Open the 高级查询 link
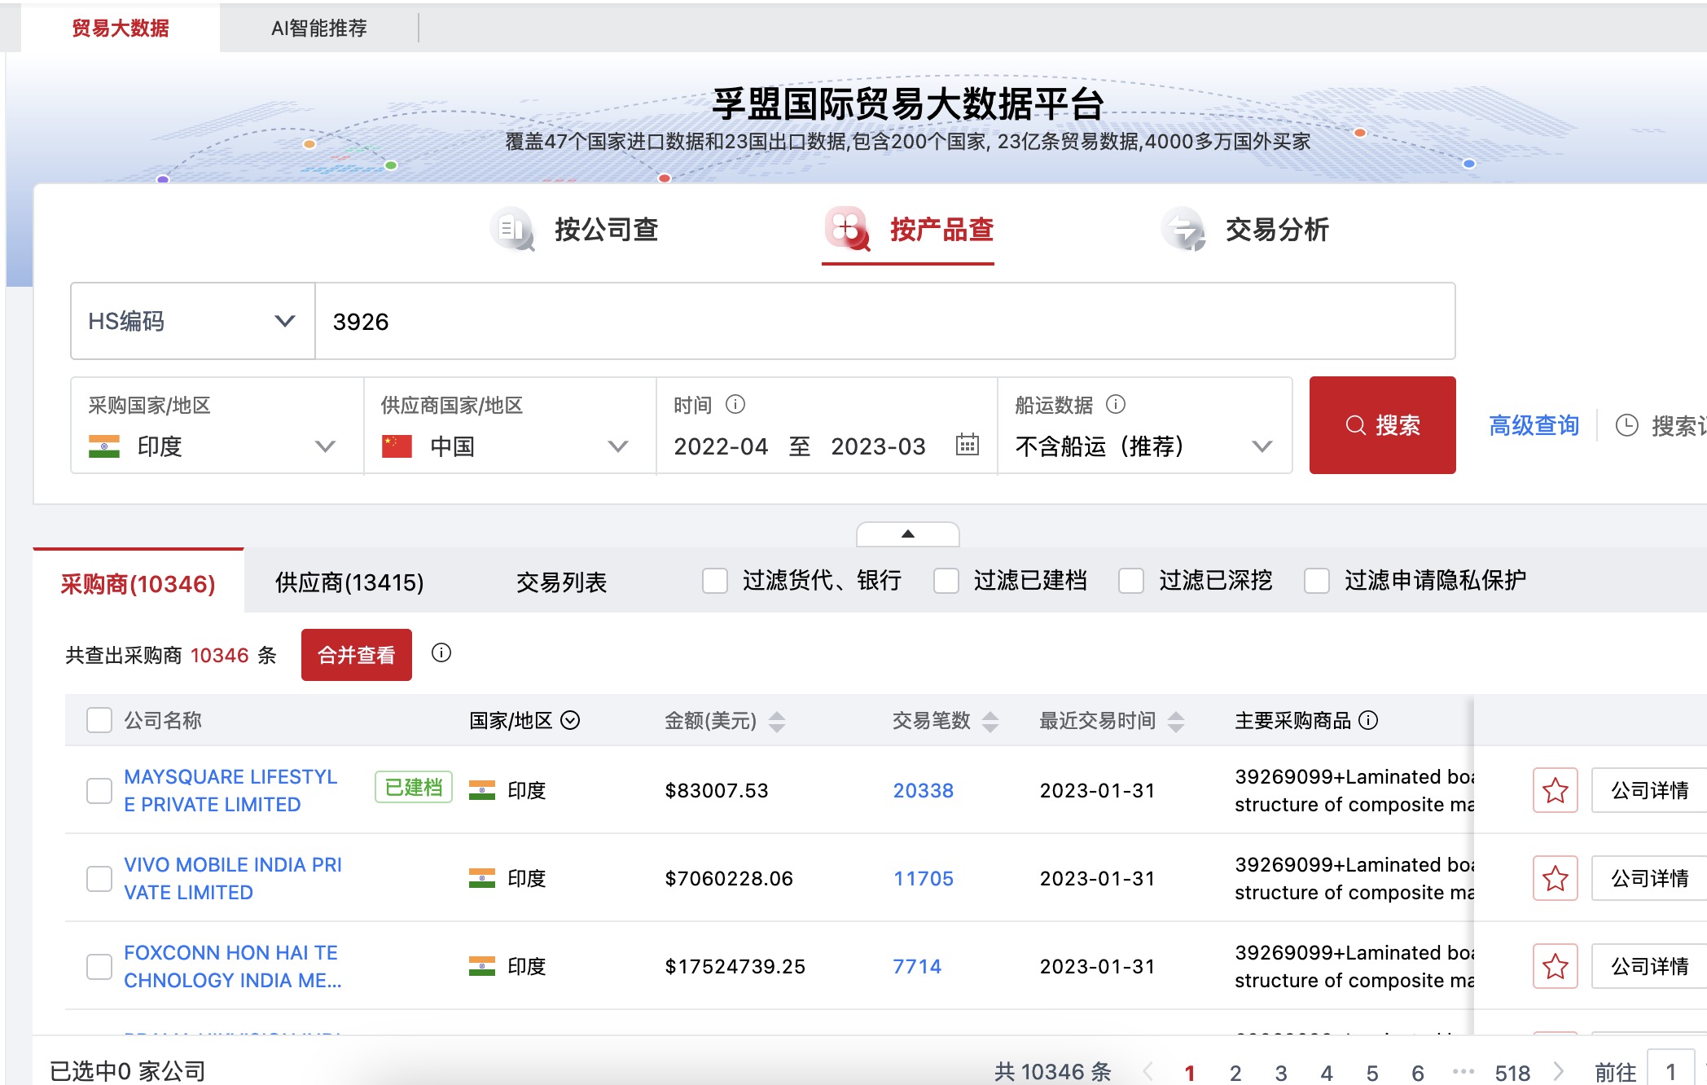This screenshot has height=1085, width=1707. pos(1533,425)
